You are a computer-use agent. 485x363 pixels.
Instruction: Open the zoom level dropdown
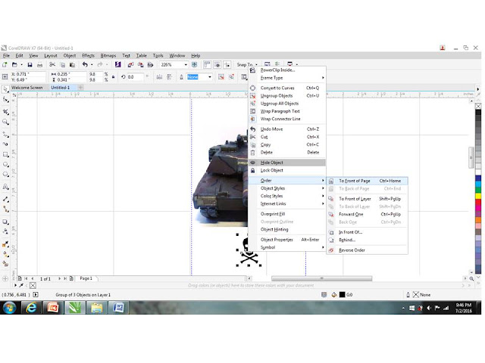(x=186, y=64)
